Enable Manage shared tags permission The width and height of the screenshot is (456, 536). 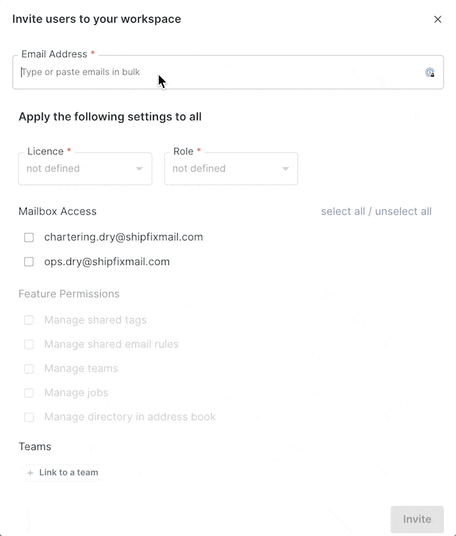[x=29, y=320]
